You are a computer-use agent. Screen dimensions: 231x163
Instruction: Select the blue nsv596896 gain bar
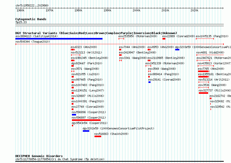[x=74, y=115]
